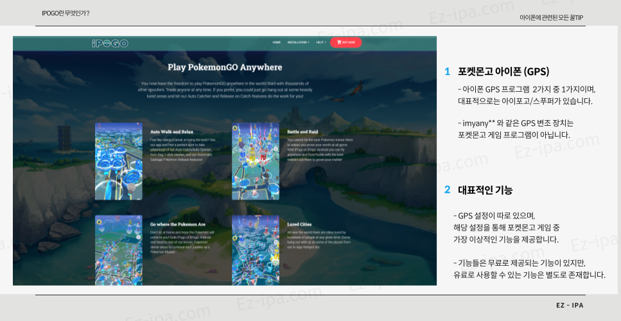This screenshot has width=621, height=321.
Task: Click the red BUY NOW button
Action: click(345, 42)
